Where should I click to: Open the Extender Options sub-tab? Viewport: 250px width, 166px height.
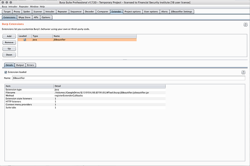tap(46, 17)
